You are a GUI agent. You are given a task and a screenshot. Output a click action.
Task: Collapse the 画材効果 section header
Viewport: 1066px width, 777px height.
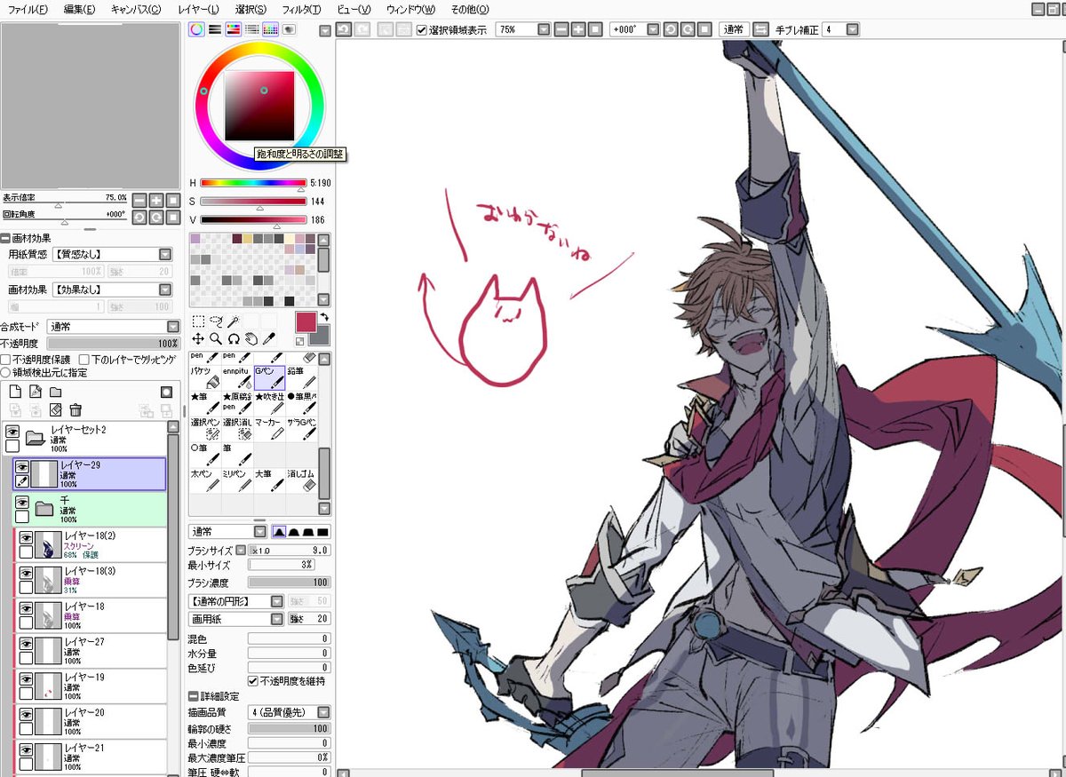pos(5,238)
